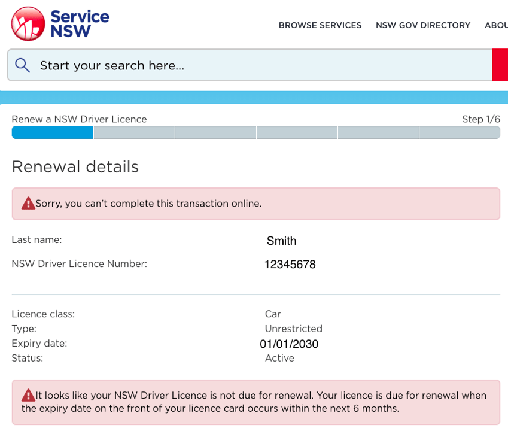Click the 'Last name:' label

pyautogui.click(x=36, y=240)
